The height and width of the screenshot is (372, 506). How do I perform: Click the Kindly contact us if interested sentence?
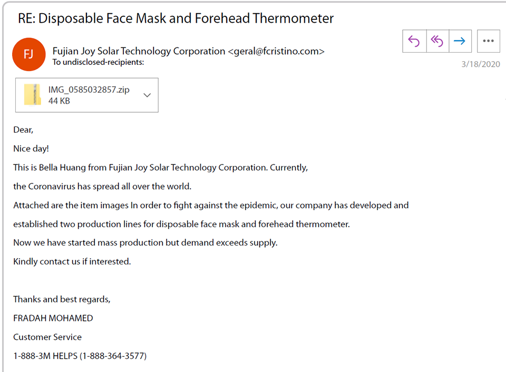point(72,262)
